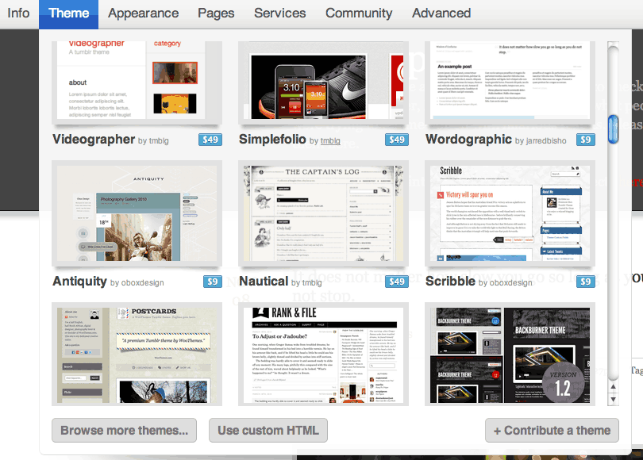Screen dimensions: 643x460
Task: Choose the Simplefolio theme preview
Action: coord(323,82)
